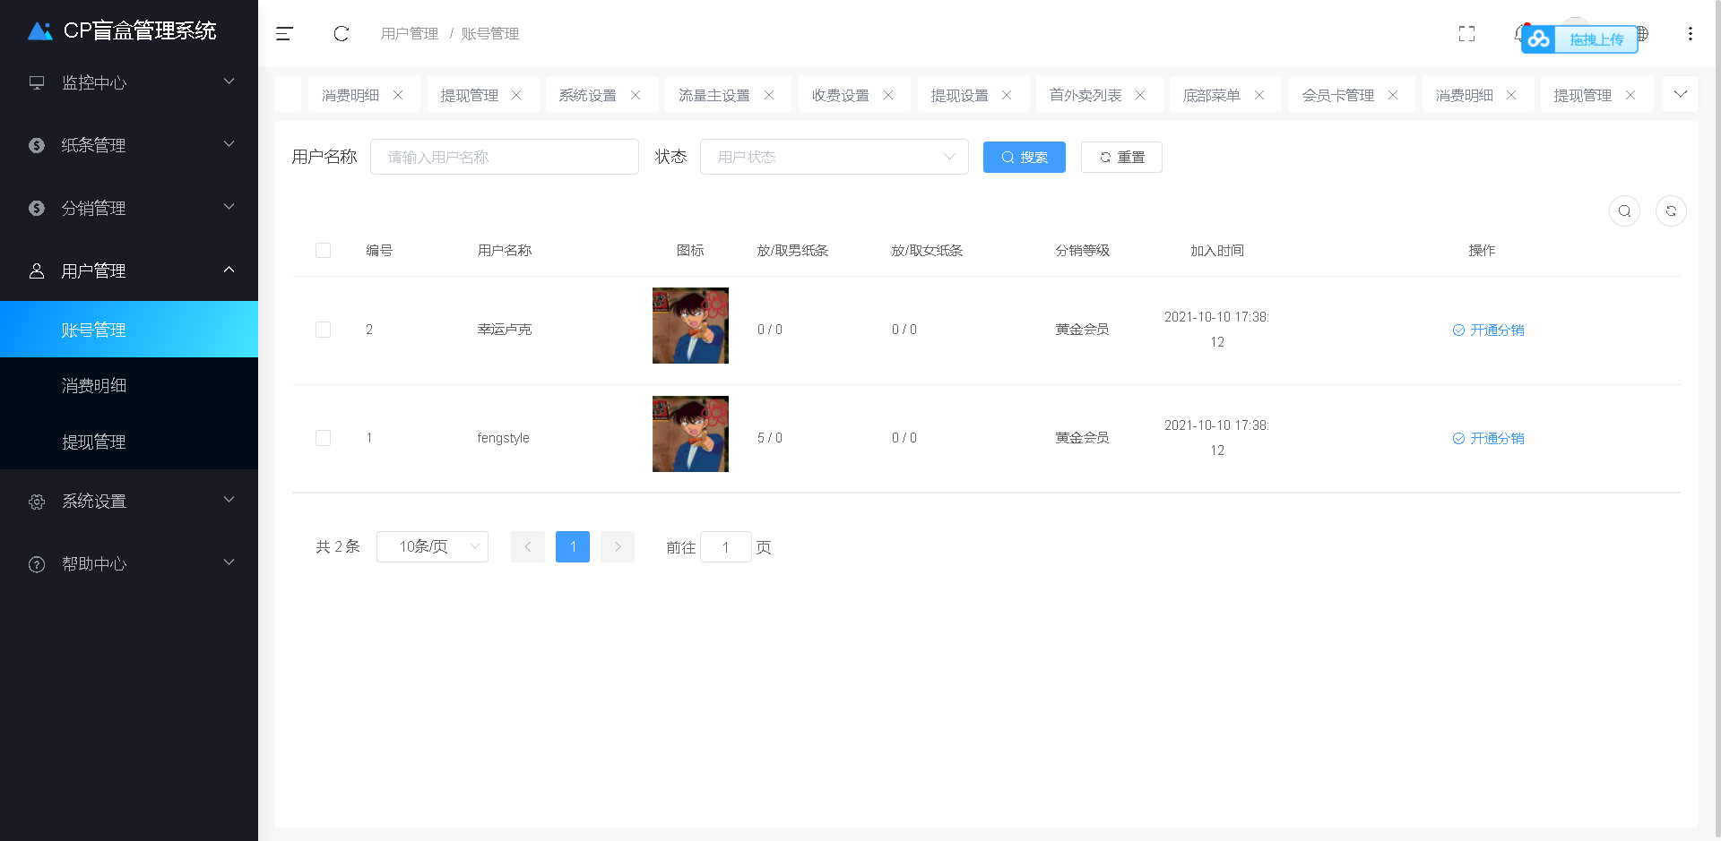Screen dimensions: 1721x841
Task: Open the 用户状态 status dropdown
Action: point(834,157)
